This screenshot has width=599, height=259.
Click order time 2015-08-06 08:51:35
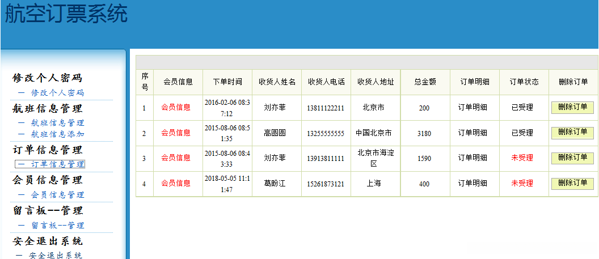coord(227,133)
